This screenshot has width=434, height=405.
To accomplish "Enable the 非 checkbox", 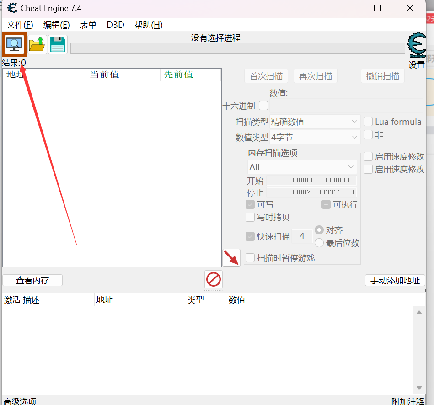I will [x=368, y=134].
